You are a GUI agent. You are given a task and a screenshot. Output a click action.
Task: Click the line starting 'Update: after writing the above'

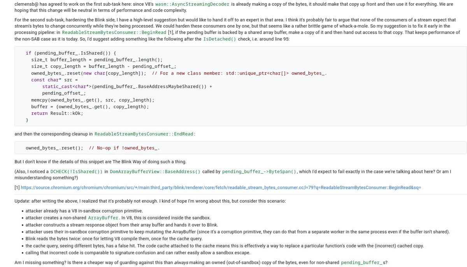(150, 201)
